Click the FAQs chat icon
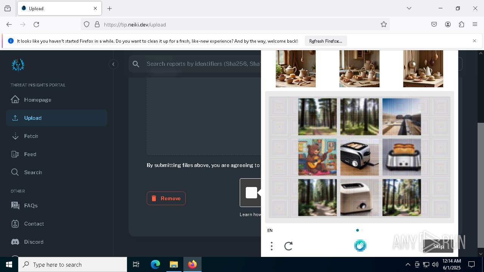This screenshot has height=272, width=484. (15, 206)
